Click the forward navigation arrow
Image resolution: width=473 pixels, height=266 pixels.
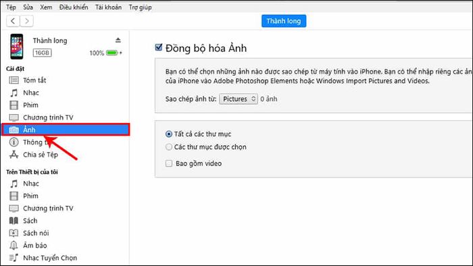point(26,21)
